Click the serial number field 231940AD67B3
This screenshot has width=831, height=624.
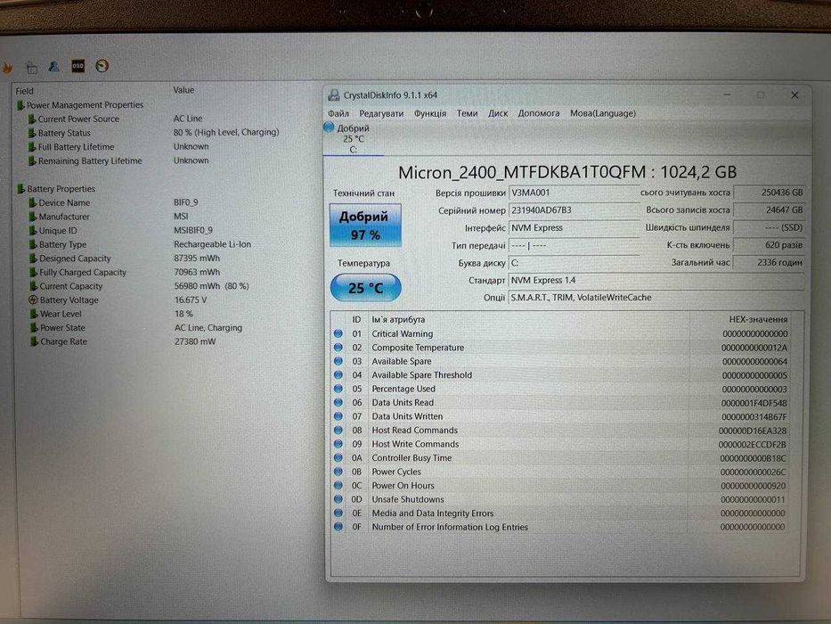574,210
